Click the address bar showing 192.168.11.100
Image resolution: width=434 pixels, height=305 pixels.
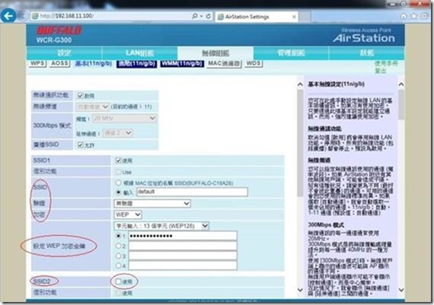tap(110, 16)
